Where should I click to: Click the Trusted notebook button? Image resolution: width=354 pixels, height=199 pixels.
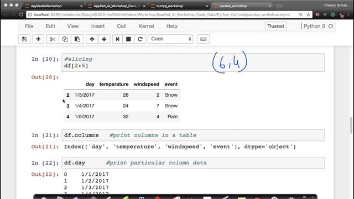(275, 26)
